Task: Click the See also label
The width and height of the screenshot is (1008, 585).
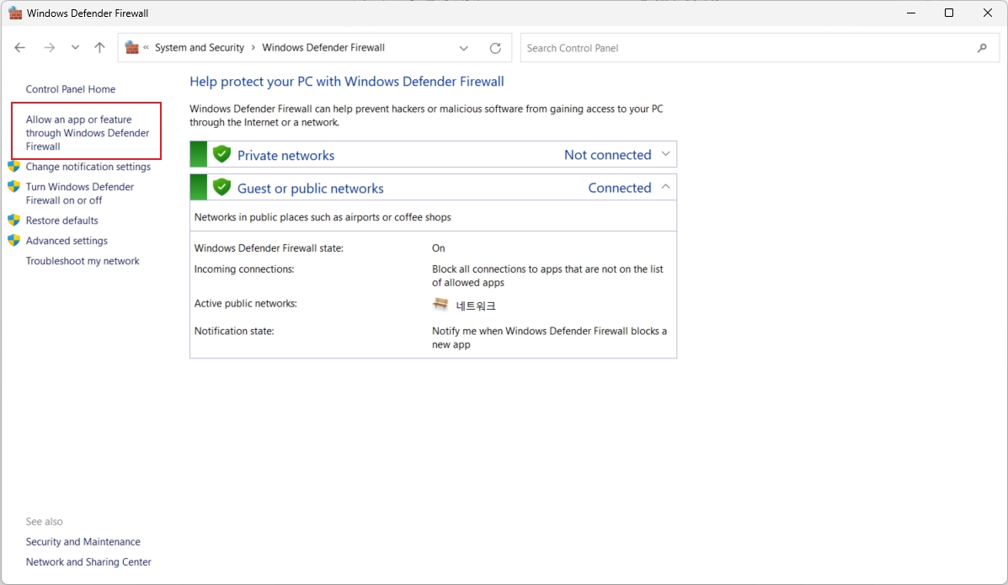Action: tap(45, 521)
